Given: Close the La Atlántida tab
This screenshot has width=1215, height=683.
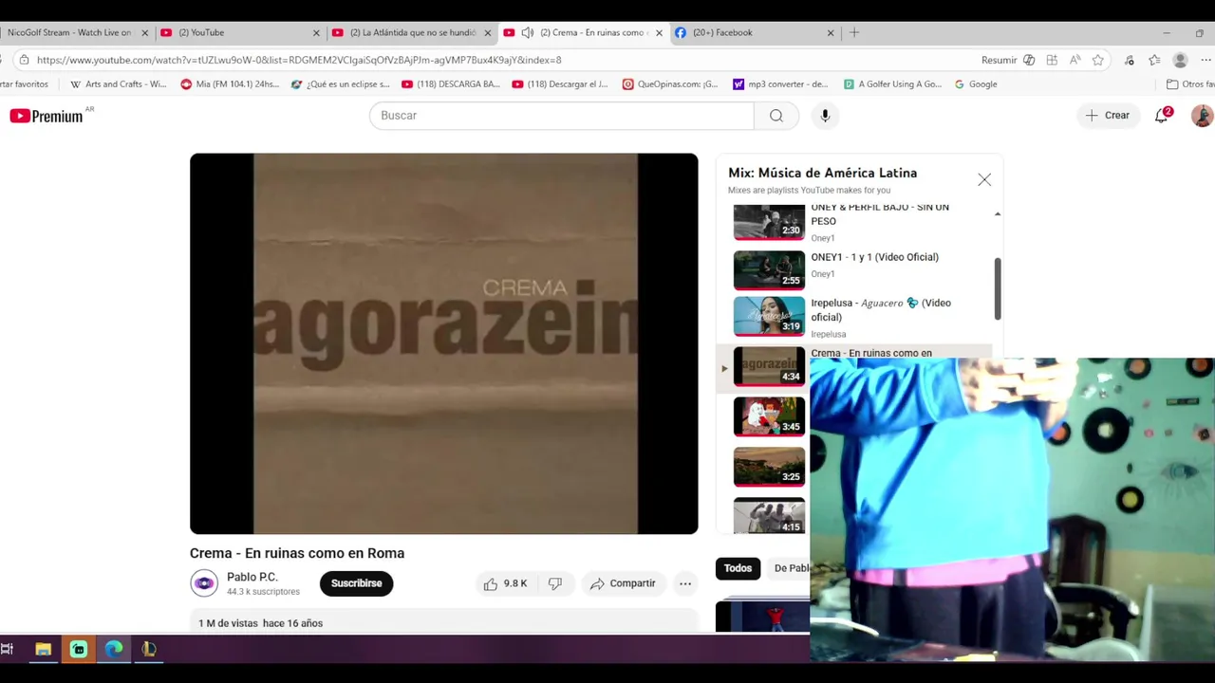Looking at the screenshot, I should tap(488, 32).
